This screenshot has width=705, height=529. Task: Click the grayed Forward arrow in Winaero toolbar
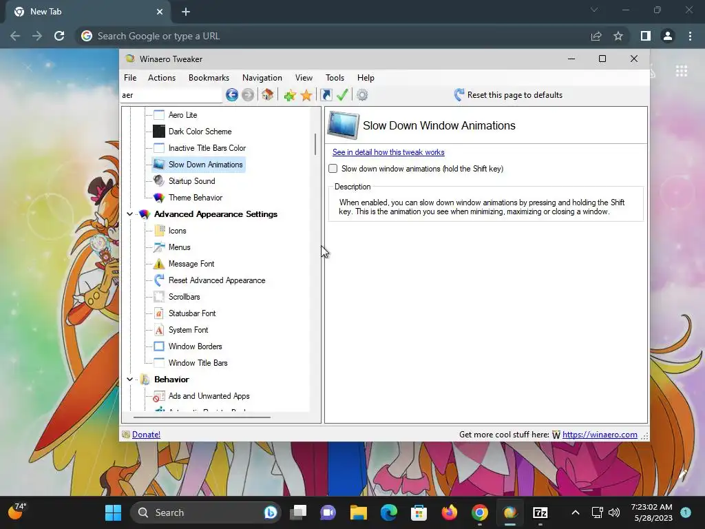pos(248,95)
